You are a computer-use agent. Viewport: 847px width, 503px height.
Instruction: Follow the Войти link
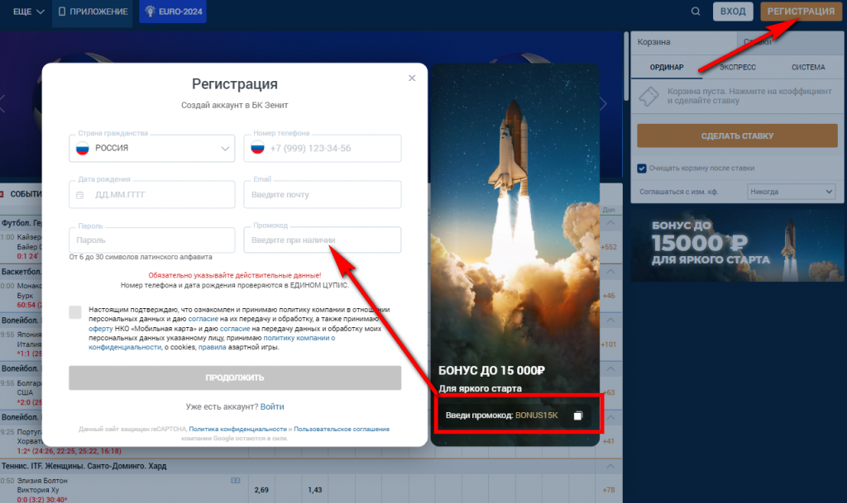(271, 406)
